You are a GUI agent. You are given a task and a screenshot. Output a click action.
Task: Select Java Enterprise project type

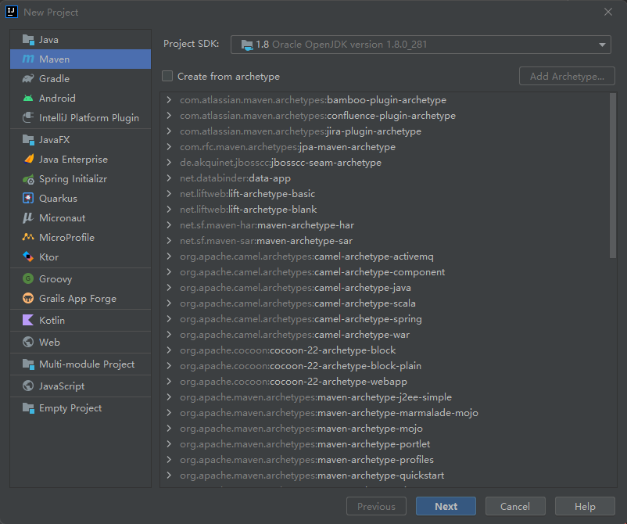(x=73, y=160)
